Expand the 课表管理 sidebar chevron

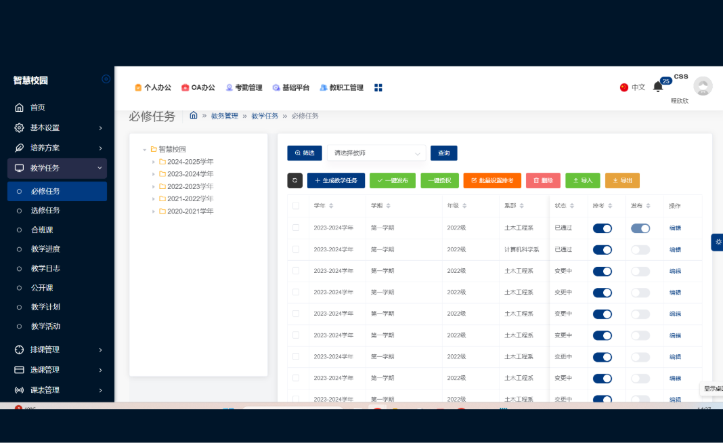coord(100,390)
